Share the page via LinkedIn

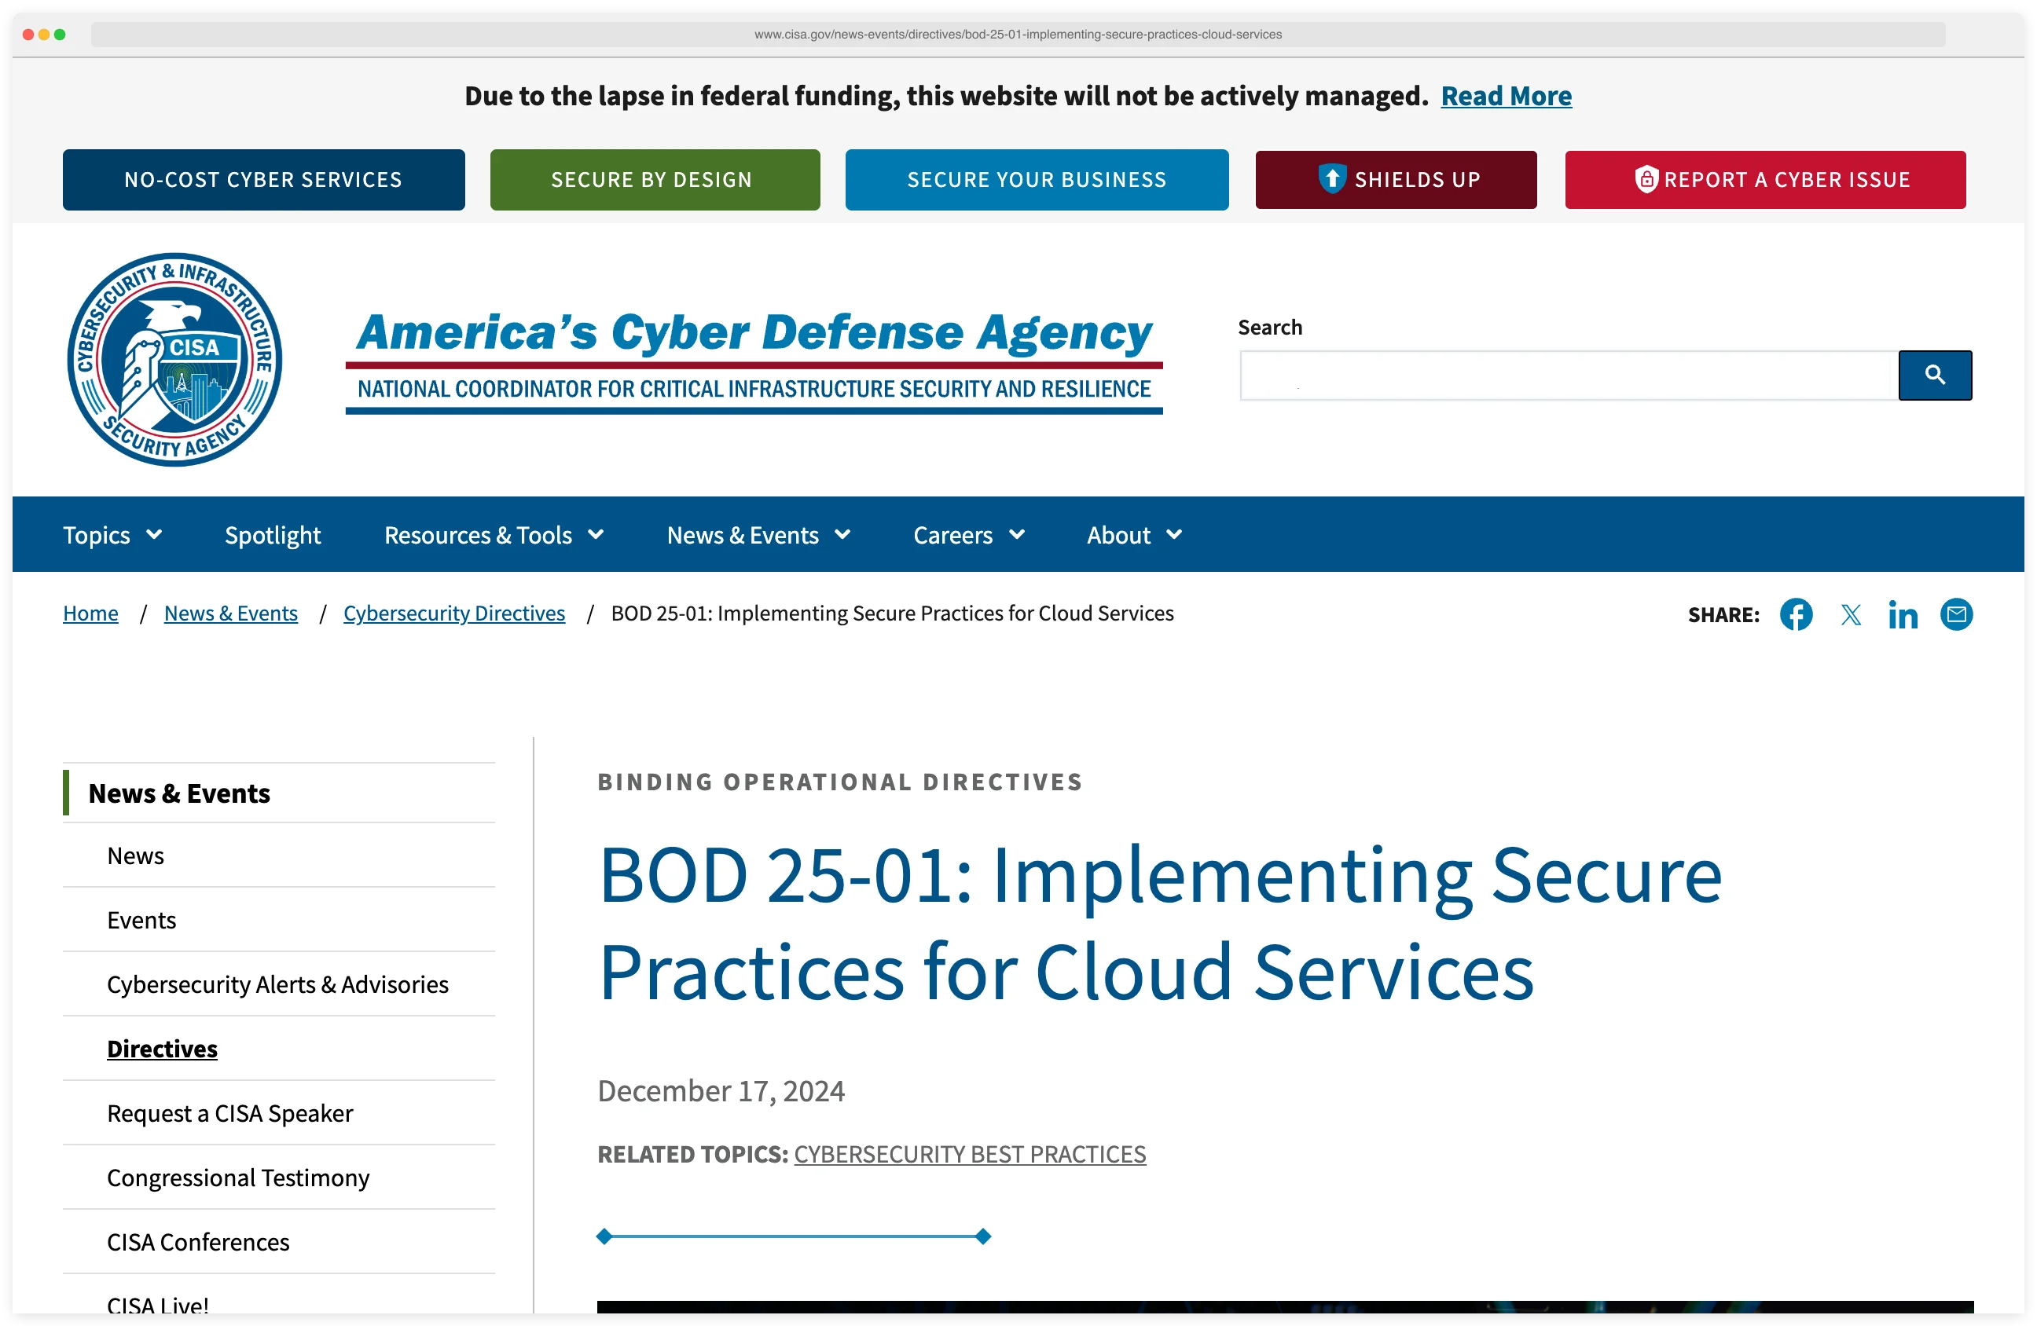click(1903, 614)
